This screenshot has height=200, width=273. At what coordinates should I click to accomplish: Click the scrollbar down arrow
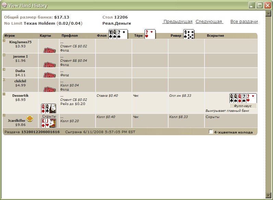click(269, 196)
